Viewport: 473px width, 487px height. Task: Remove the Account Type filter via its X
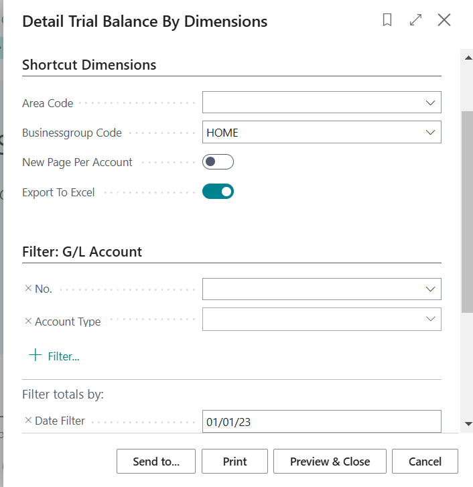(28, 321)
